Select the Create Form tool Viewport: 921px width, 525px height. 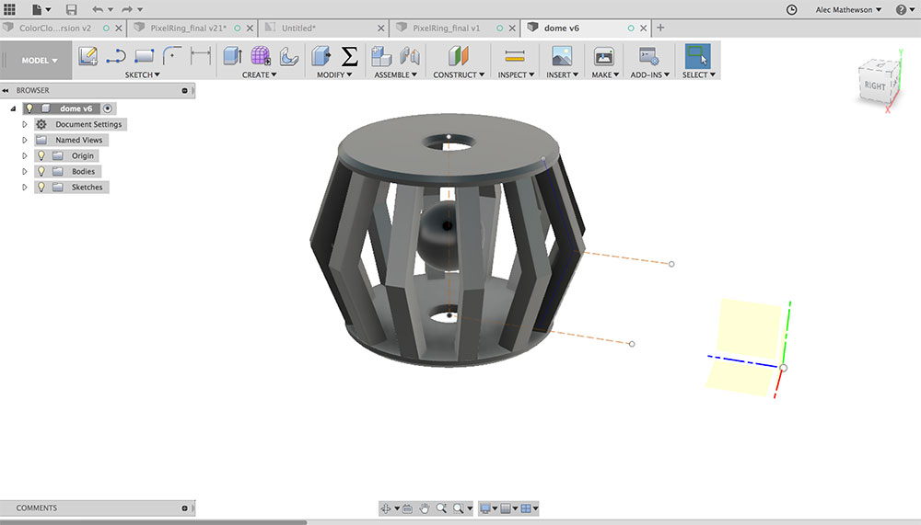[x=261, y=56]
